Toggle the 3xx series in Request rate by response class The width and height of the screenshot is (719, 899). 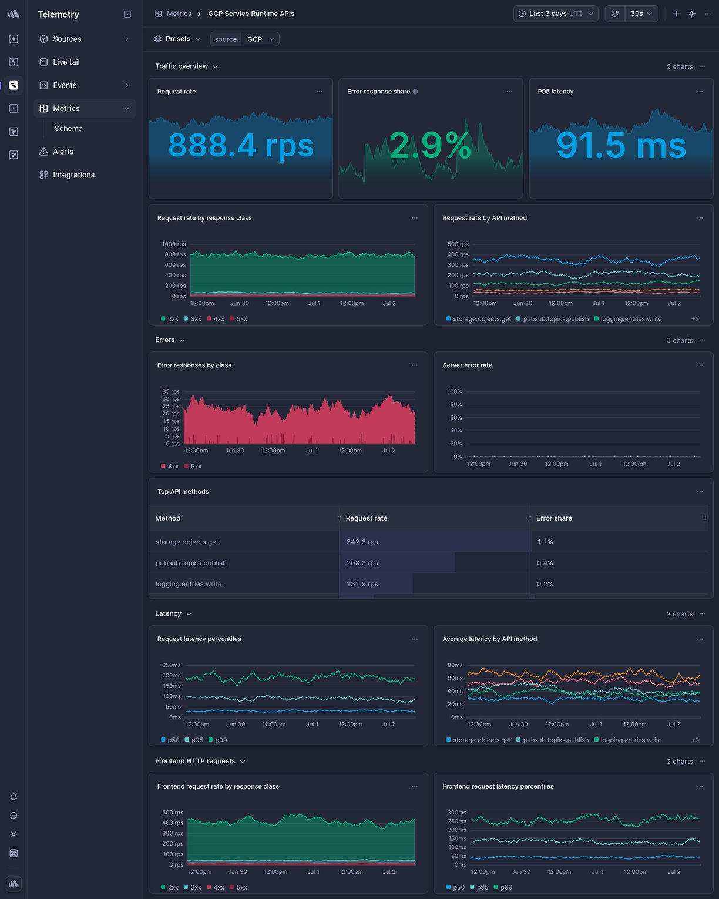click(x=193, y=319)
